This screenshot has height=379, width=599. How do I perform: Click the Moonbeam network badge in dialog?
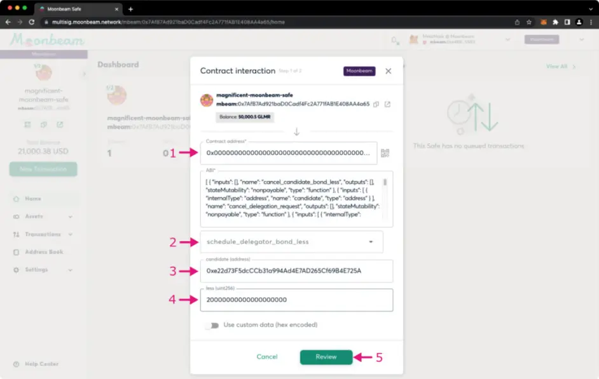(359, 71)
